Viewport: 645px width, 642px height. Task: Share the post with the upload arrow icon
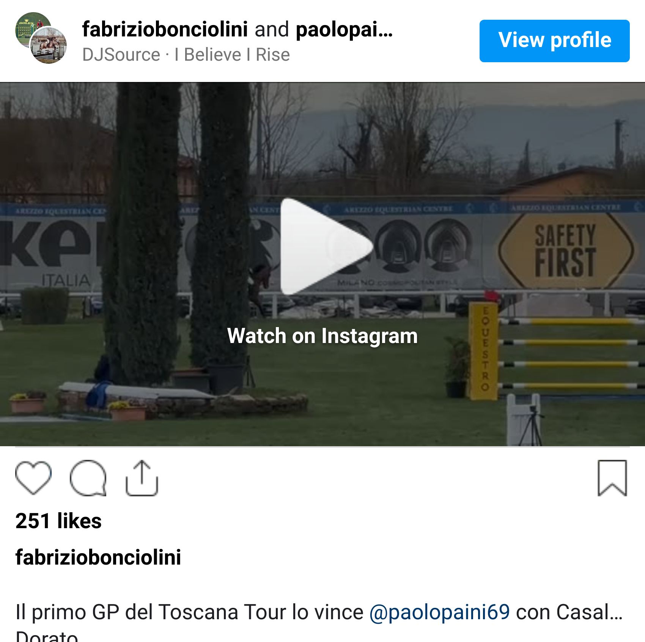point(142,478)
